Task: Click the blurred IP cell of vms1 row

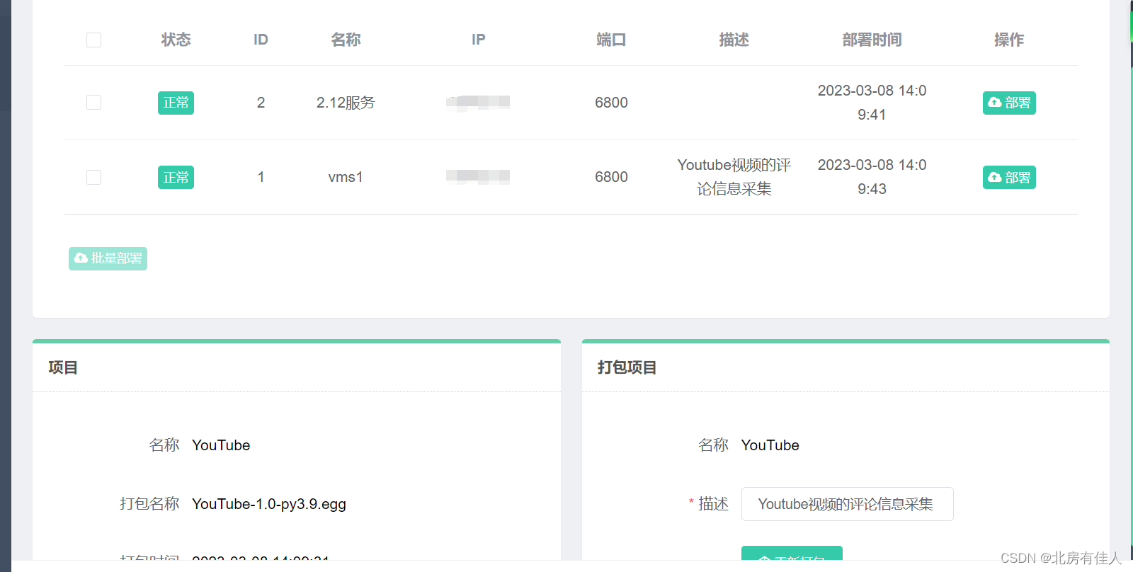Action: 478,177
